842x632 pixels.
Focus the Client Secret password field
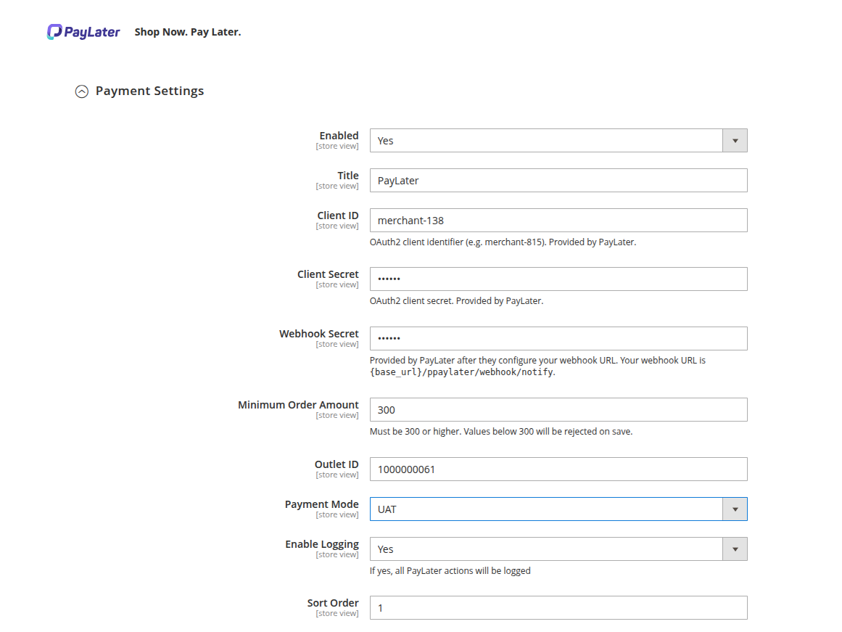tap(558, 279)
